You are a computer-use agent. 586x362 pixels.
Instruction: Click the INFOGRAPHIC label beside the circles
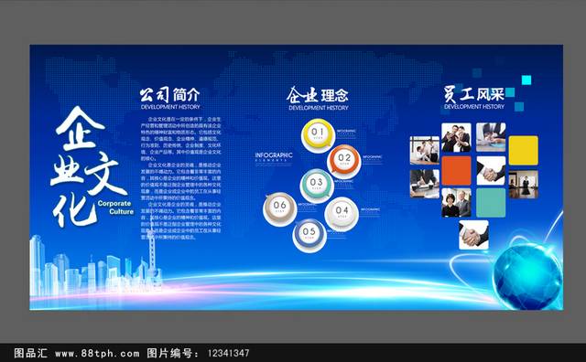[x=274, y=154]
